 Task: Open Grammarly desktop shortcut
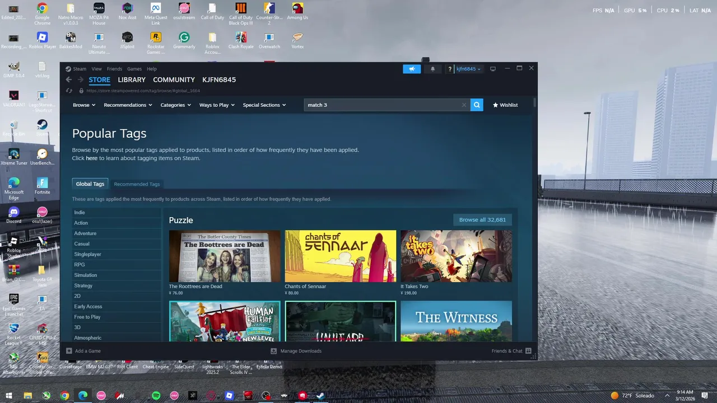(184, 40)
